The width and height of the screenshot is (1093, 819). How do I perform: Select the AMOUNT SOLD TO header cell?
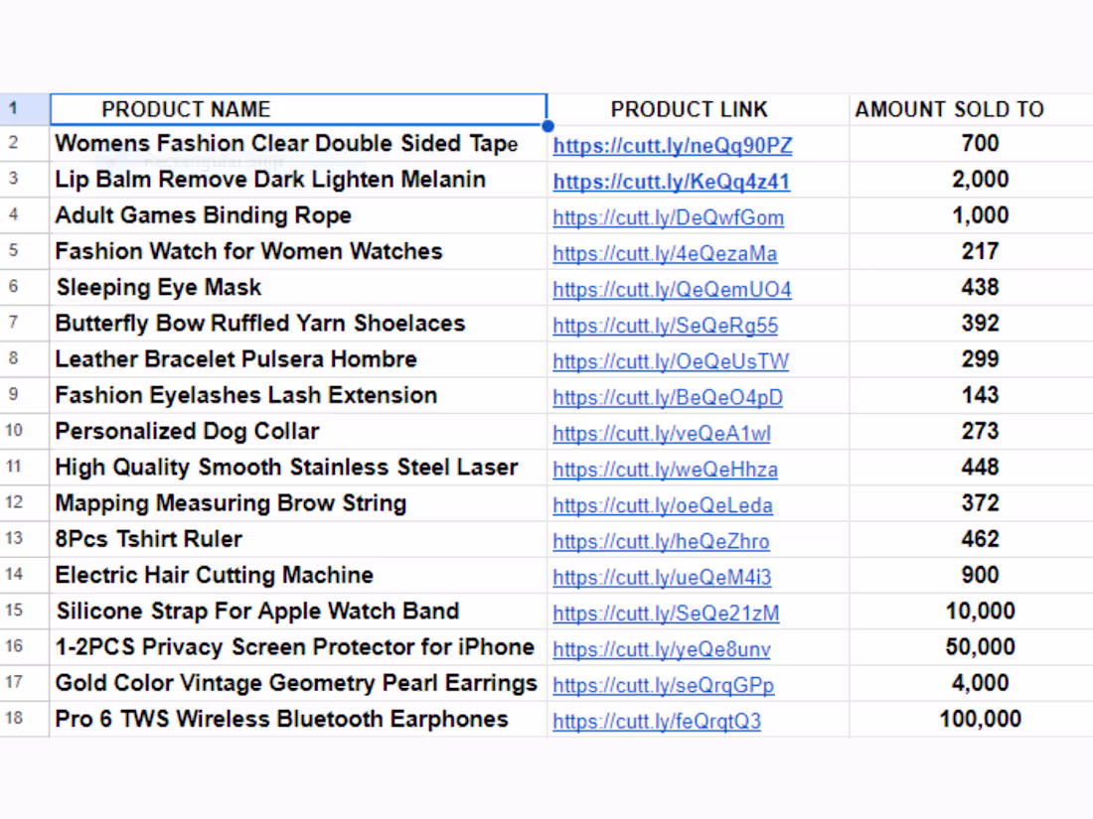tap(971, 109)
